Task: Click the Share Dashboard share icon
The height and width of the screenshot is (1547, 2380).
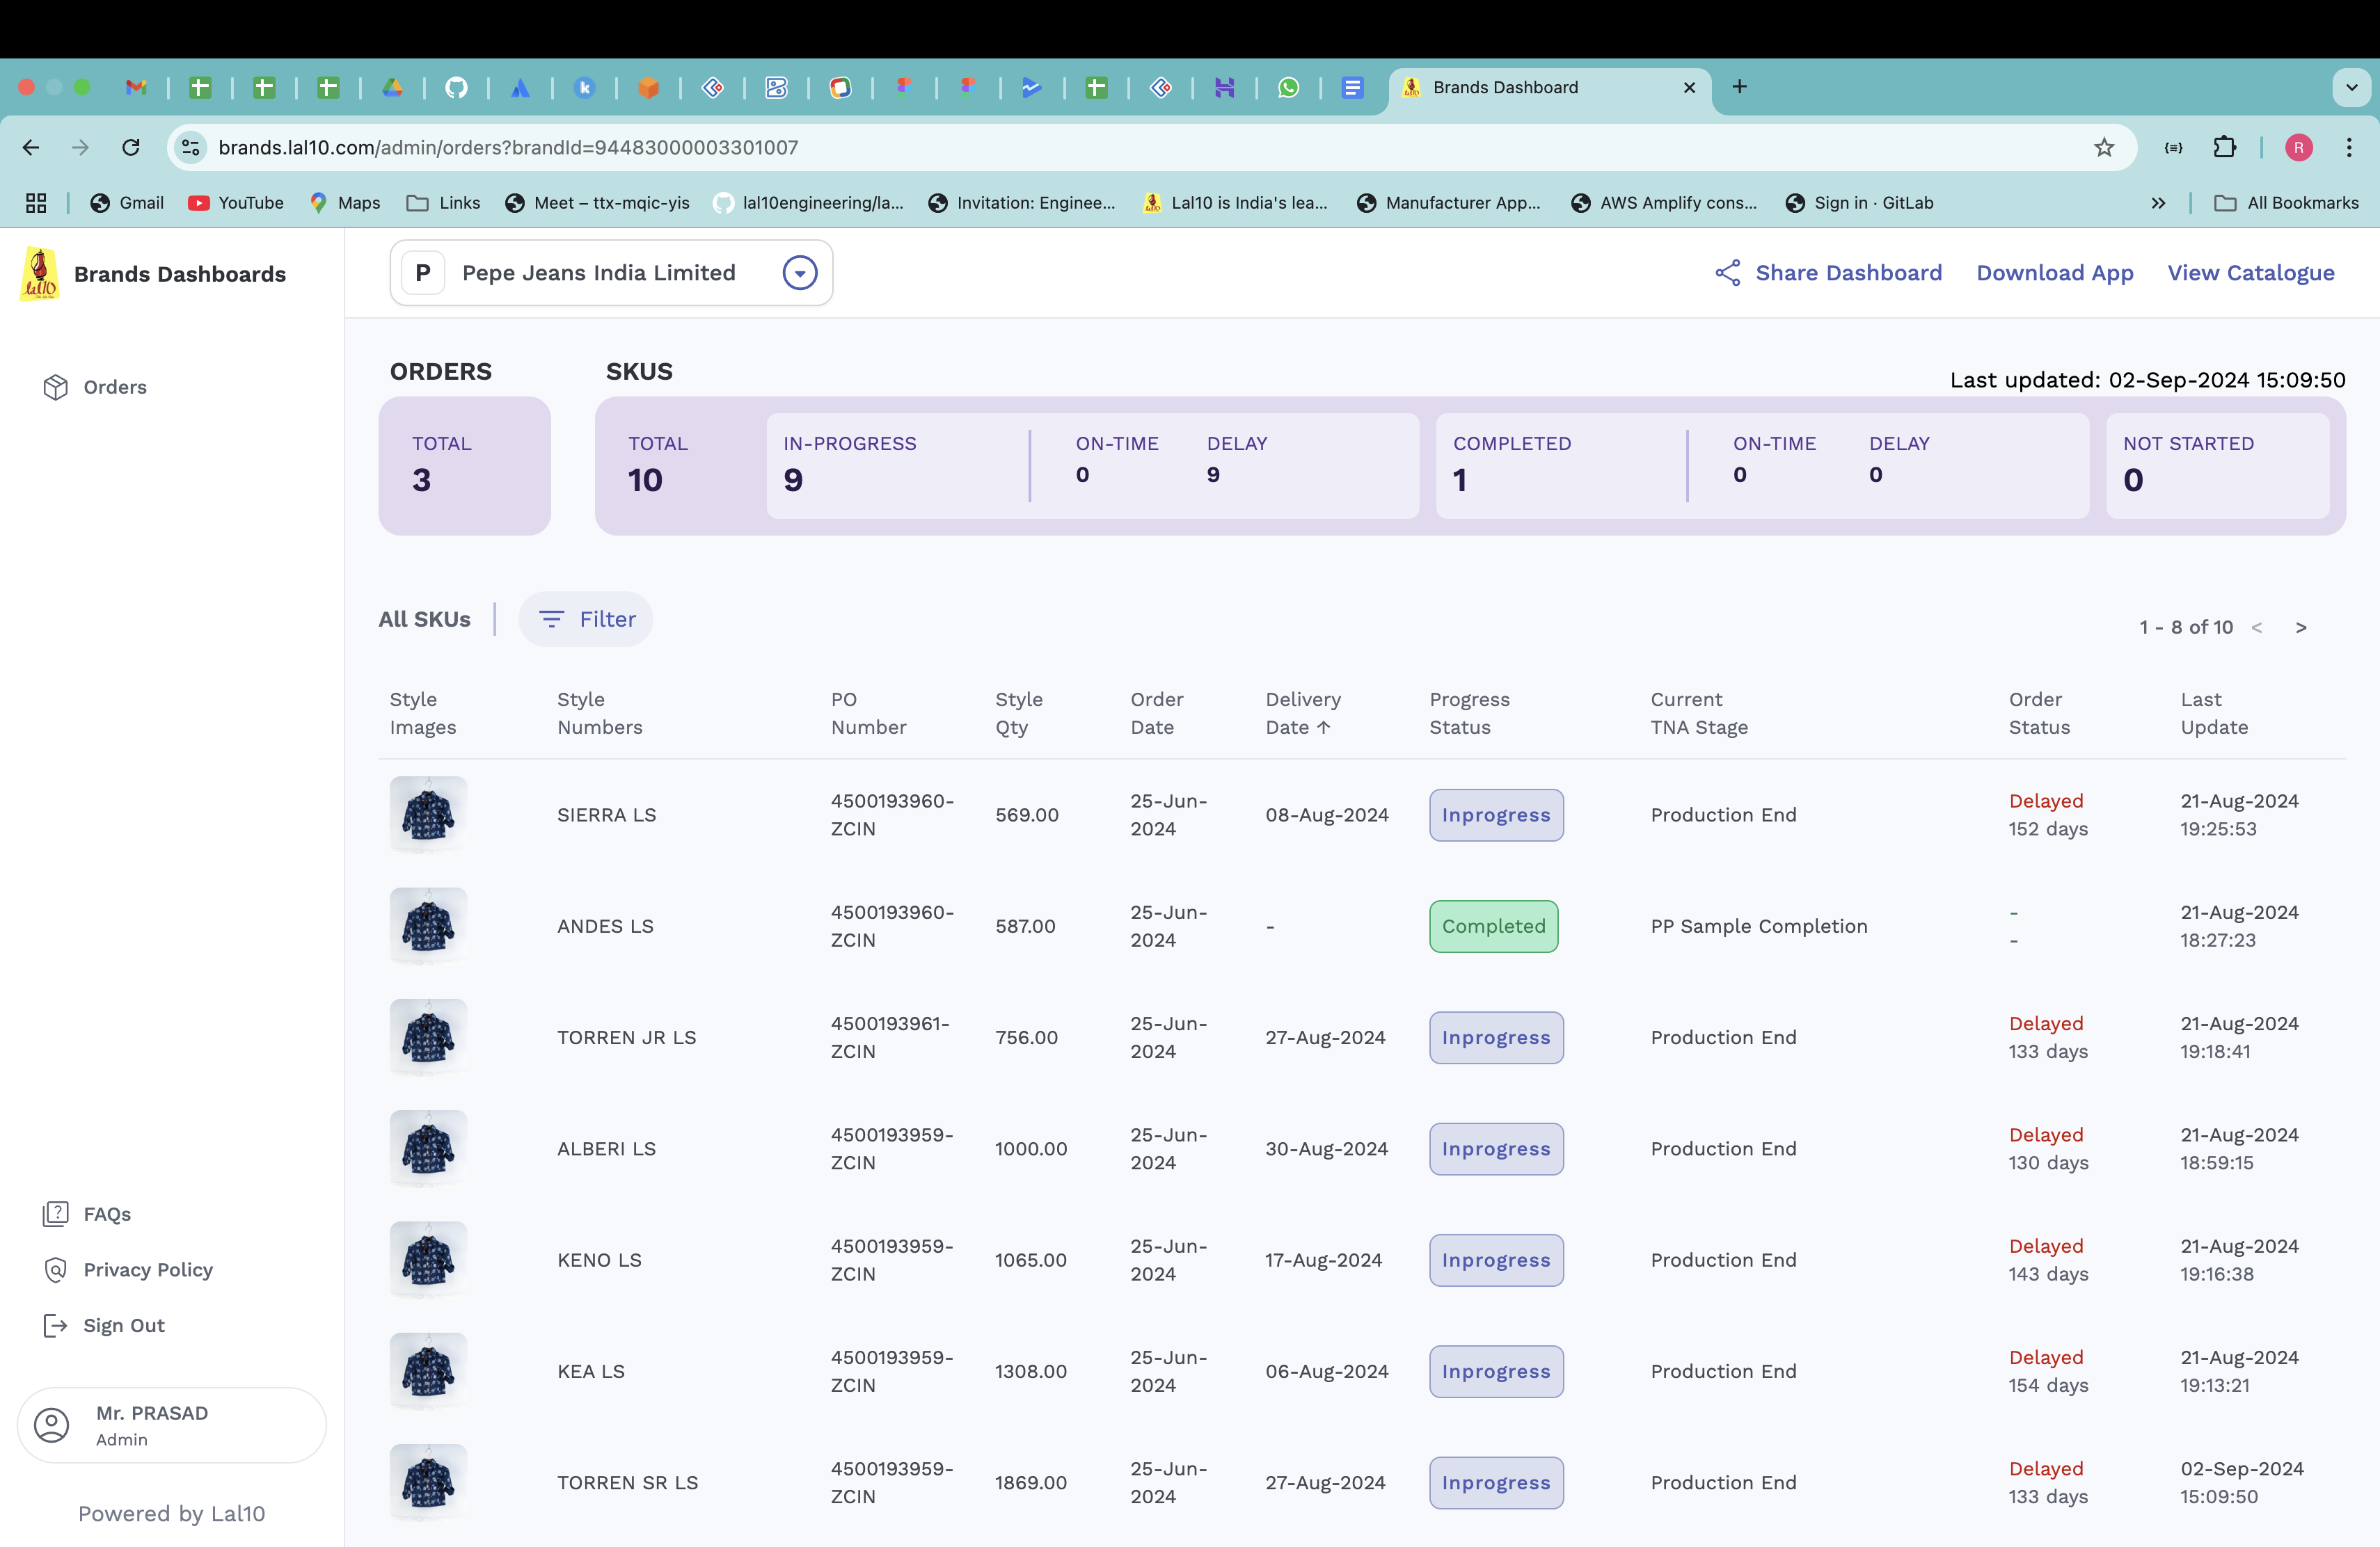Action: 1728,273
